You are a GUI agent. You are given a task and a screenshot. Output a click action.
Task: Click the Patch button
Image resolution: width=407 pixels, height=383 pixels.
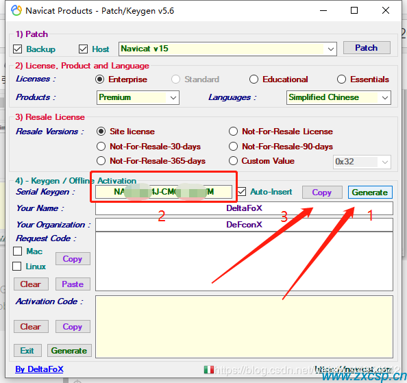367,48
